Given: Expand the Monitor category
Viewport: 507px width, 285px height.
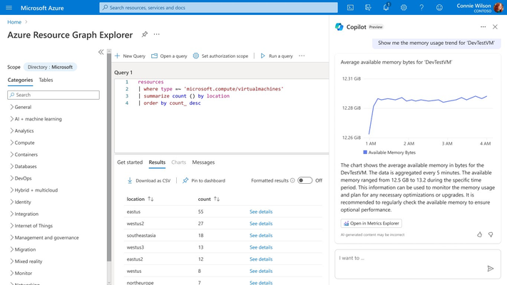Looking at the screenshot, I should click(11, 273).
